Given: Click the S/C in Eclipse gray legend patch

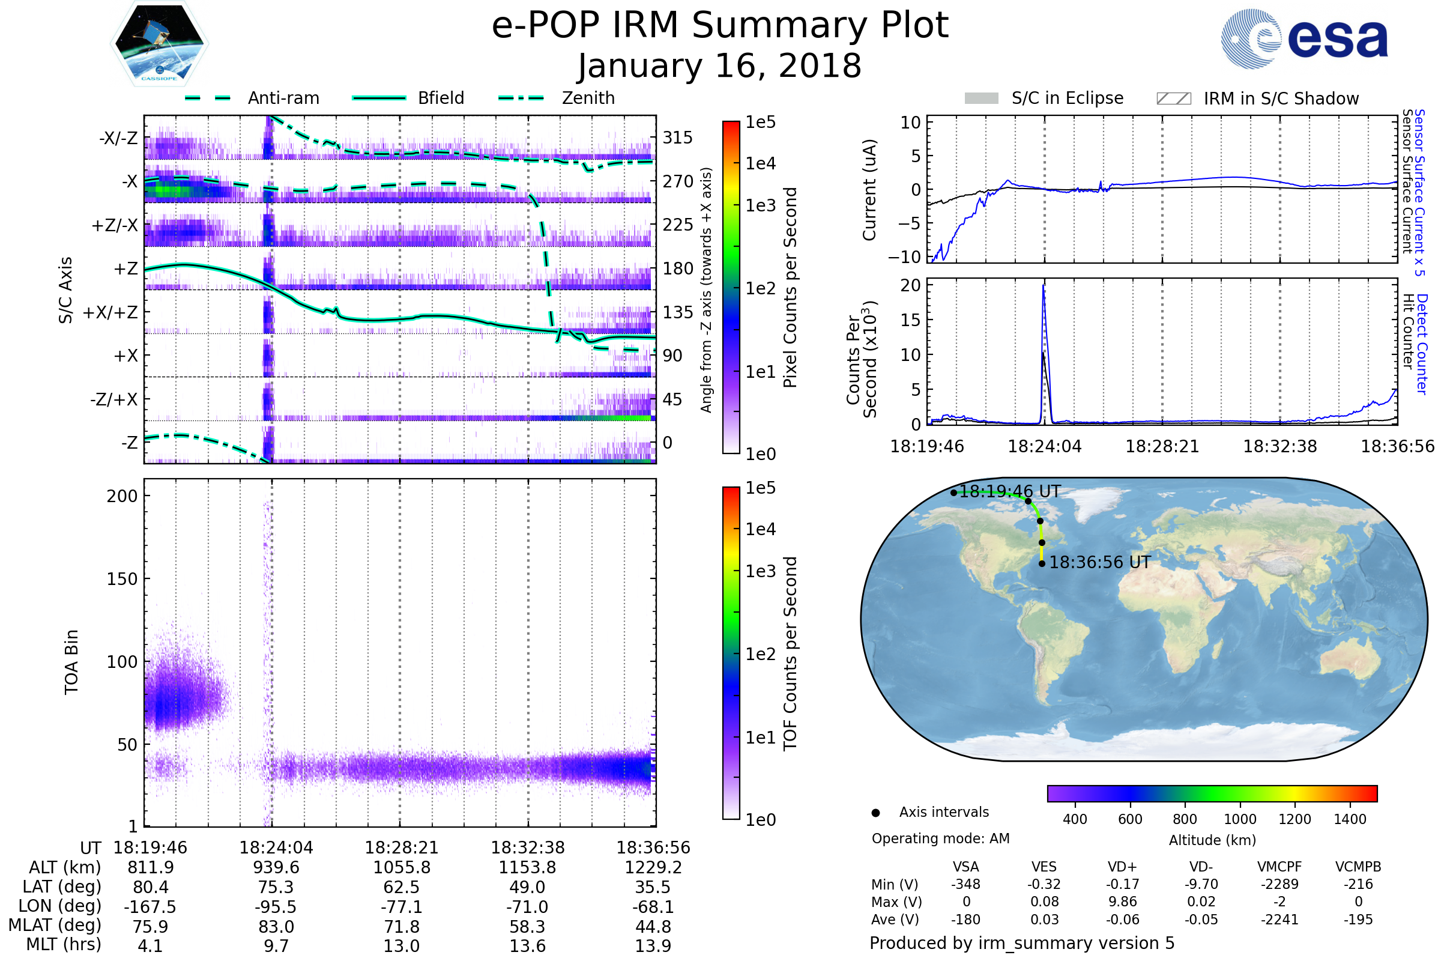Looking at the screenshot, I should [x=981, y=99].
